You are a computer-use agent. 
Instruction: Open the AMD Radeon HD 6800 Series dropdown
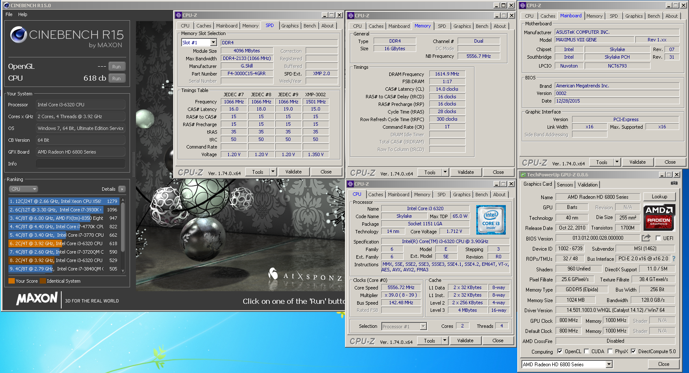pyautogui.click(x=609, y=364)
